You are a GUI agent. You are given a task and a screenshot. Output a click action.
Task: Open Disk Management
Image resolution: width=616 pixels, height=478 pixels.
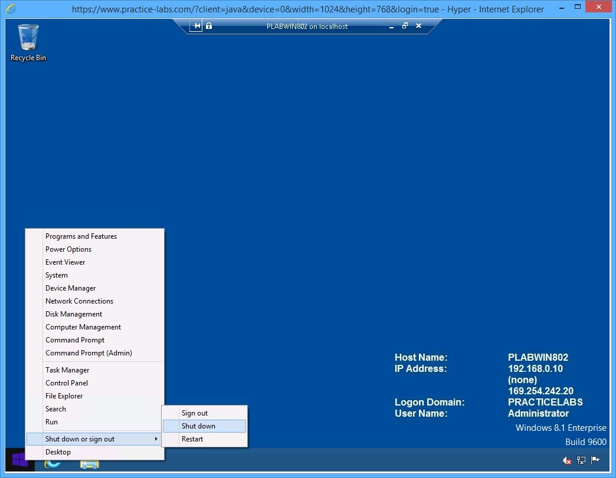click(73, 314)
